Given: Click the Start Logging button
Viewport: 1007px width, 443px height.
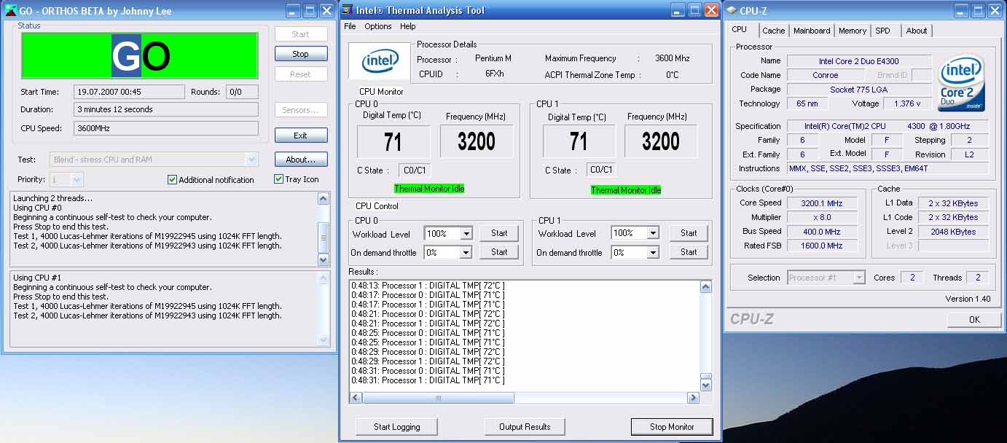Looking at the screenshot, I should (x=397, y=427).
